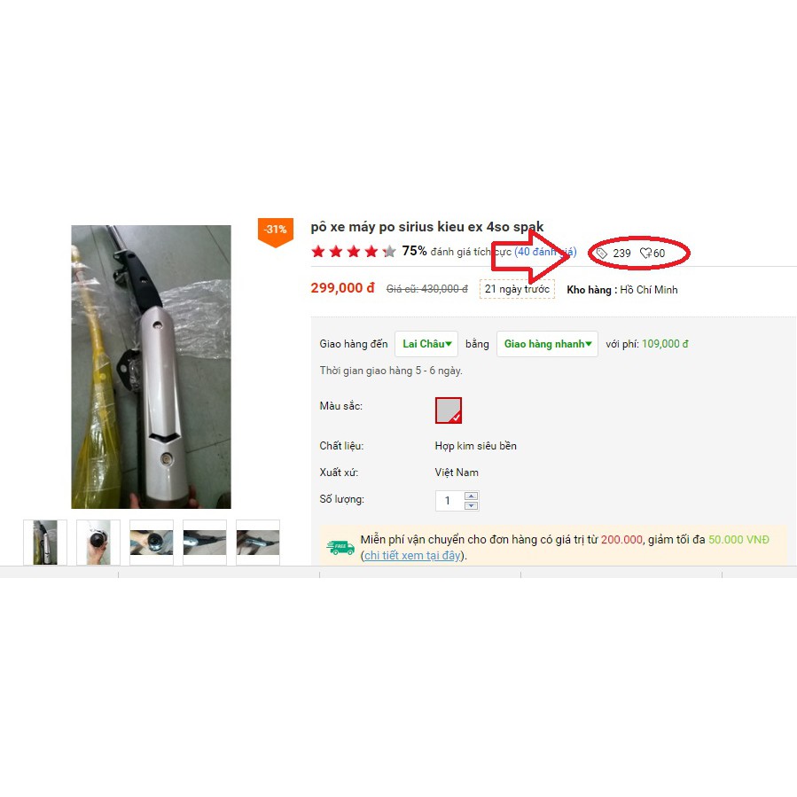
Task: Select the fourth product thumbnail
Action: tap(205, 543)
